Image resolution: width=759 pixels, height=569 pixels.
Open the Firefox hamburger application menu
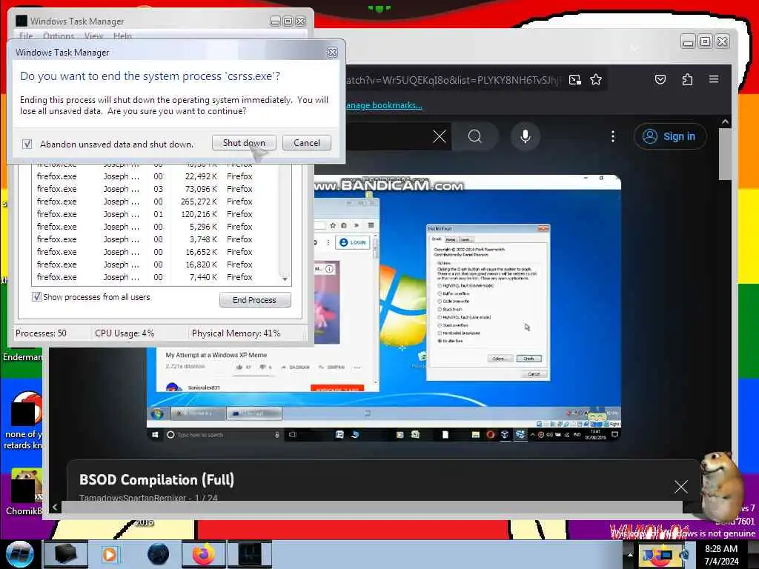point(714,79)
